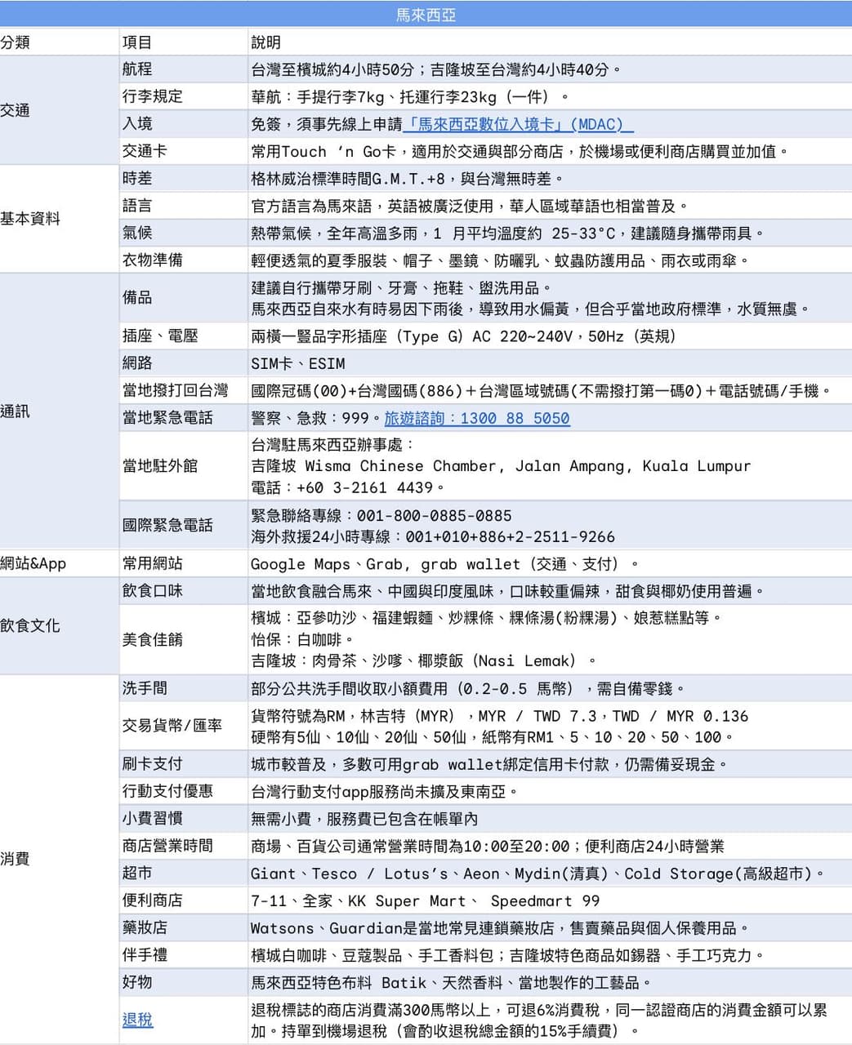Screen dimensions: 852x1045
Task: Select the 分類 column header cell
Action: click(x=60, y=42)
